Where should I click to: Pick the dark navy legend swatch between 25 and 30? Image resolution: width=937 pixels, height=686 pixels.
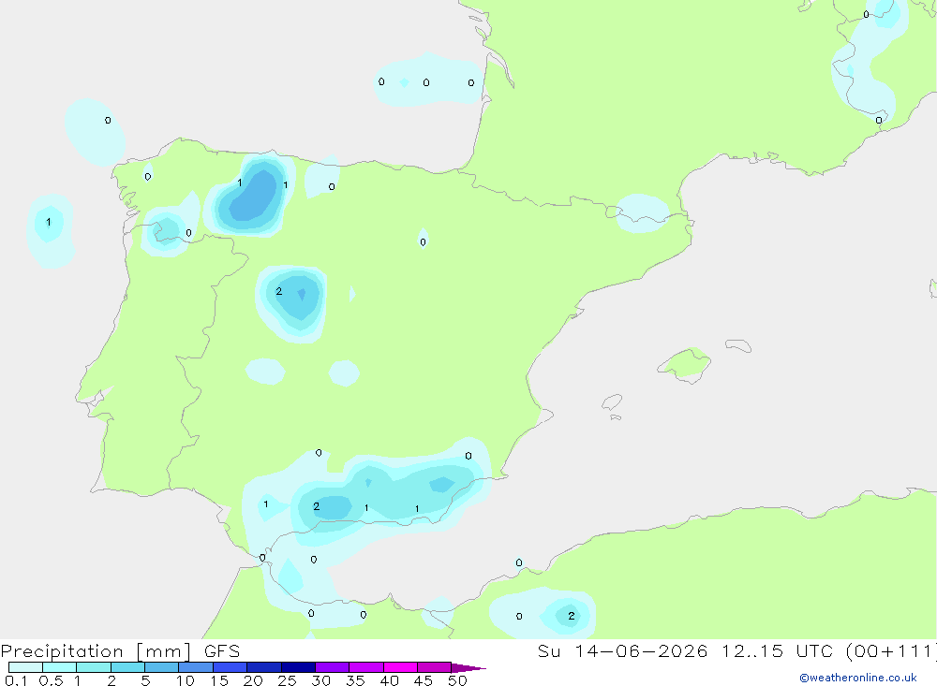coord(298,667)
